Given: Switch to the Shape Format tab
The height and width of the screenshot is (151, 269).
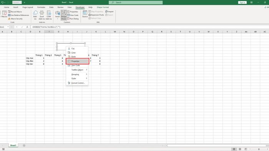Looking at the screenshot, I should coord(103,7).
